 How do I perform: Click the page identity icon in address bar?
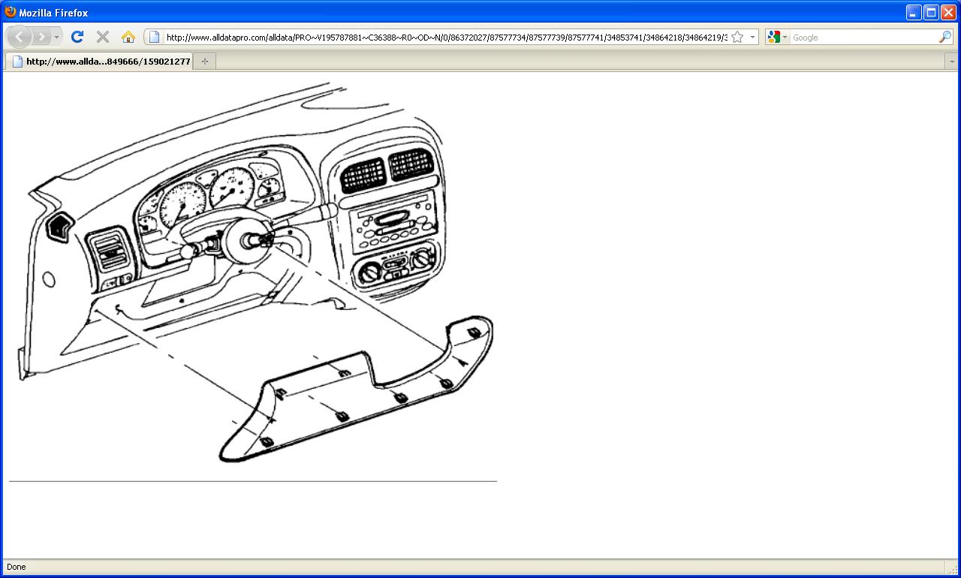click(154, 37)
